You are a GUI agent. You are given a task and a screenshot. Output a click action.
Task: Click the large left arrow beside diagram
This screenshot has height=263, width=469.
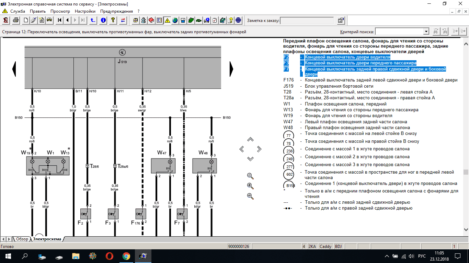[14, 69]
